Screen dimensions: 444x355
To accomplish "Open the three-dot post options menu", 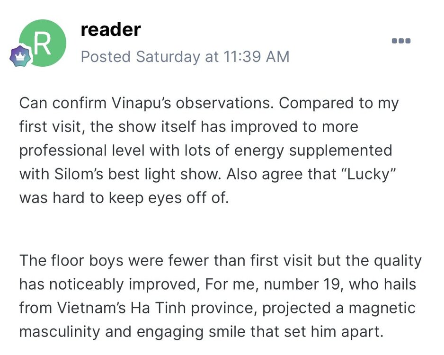I will tap(401, 41).
